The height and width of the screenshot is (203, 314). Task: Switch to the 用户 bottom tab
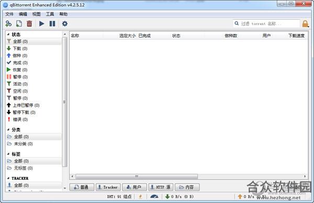click(134, 187)
